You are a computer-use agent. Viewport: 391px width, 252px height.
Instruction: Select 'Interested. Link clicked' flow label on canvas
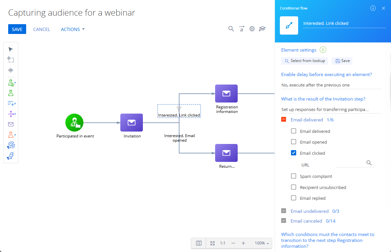coord(179,115)
